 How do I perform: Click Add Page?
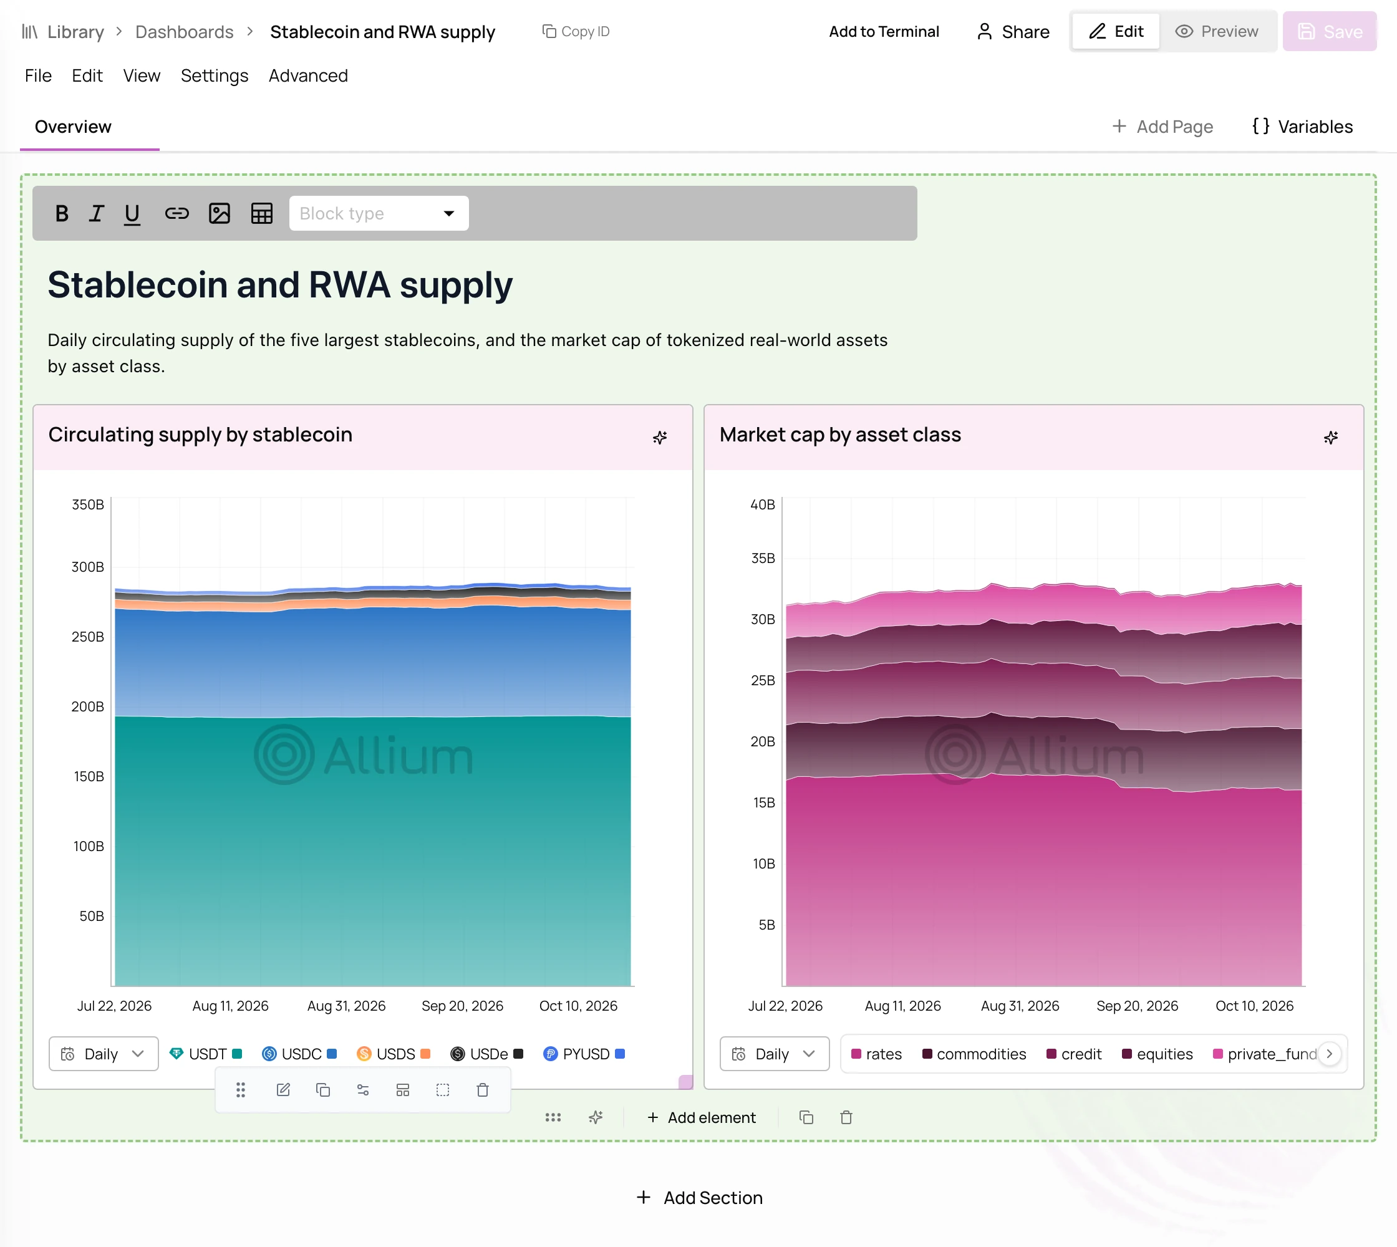[1163, 127]
